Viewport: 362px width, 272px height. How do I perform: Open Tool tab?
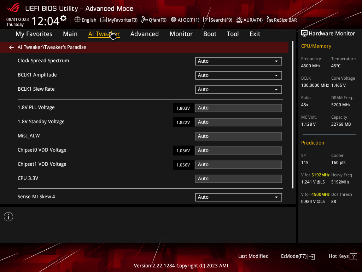coord(233,34)
